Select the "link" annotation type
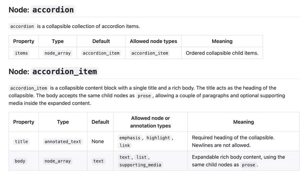Screen dimensions: 307x178 click(125, 146)
